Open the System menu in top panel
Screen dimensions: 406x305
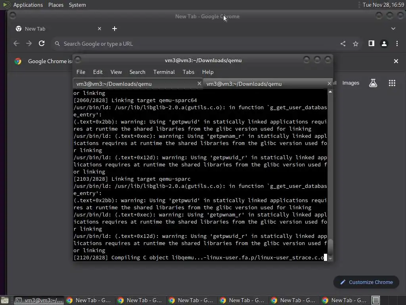point(77,5)
